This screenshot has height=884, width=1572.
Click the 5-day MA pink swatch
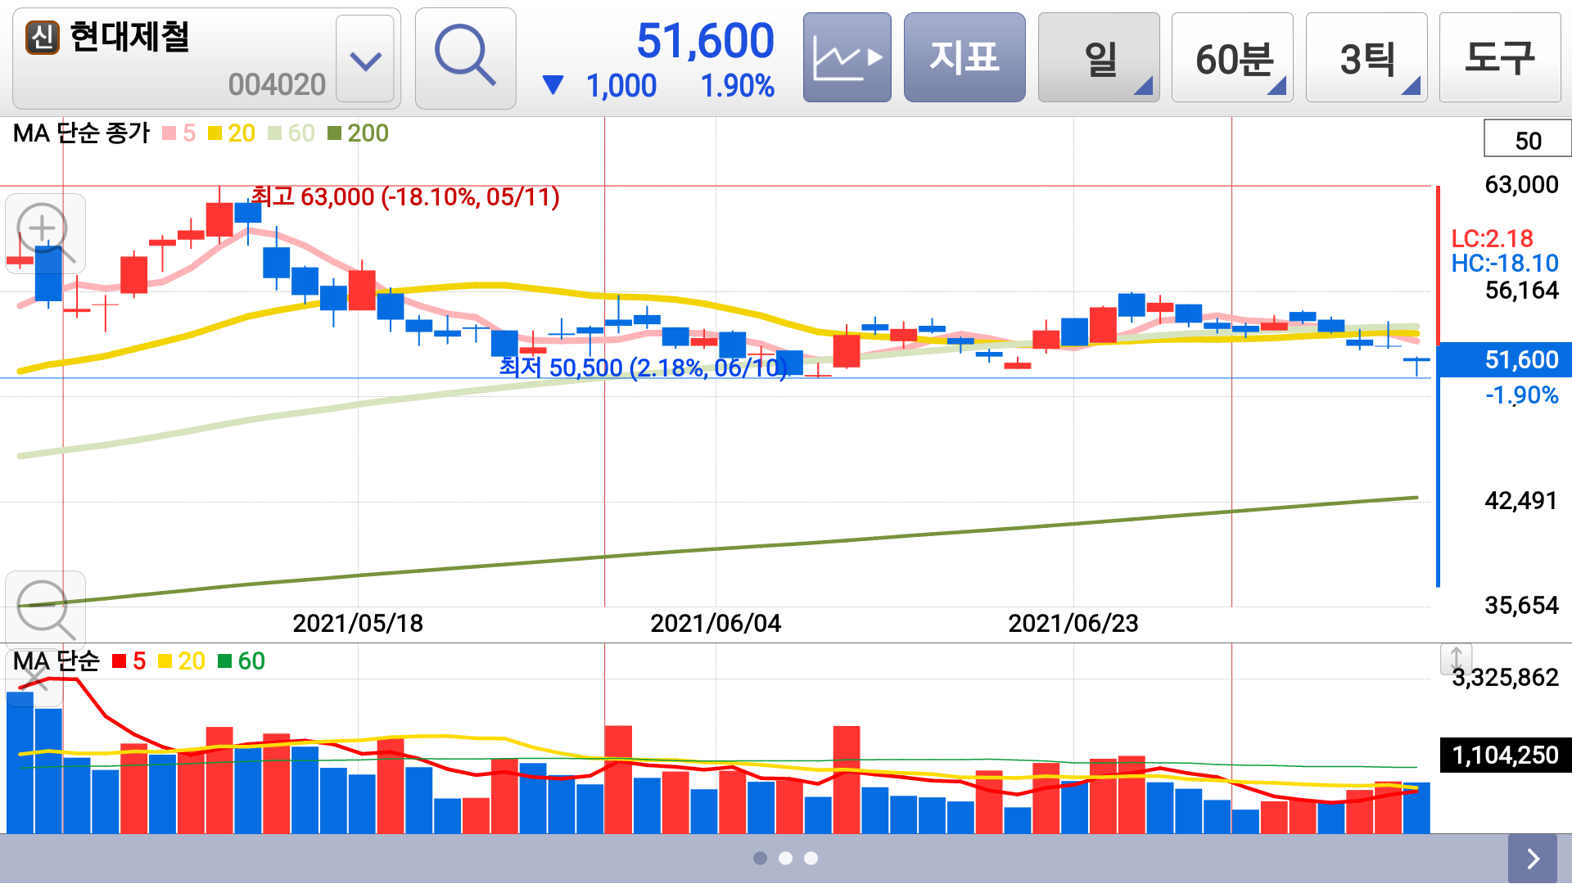tap(169, 133)
